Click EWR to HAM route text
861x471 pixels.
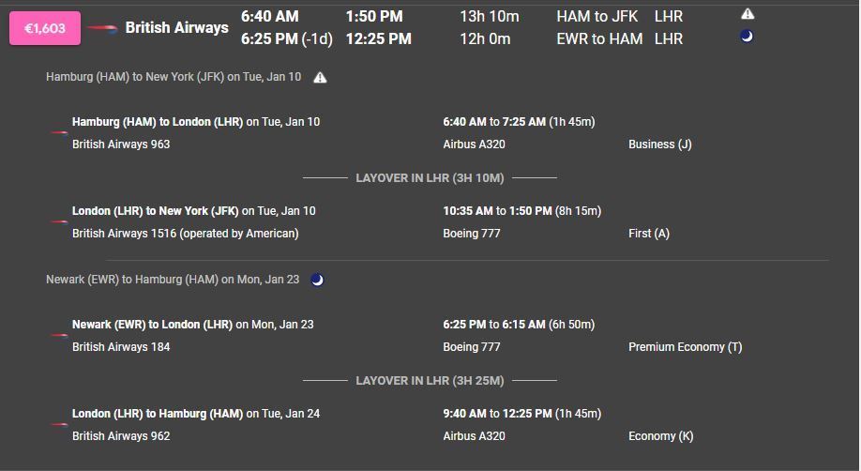[x=599, y=39]
